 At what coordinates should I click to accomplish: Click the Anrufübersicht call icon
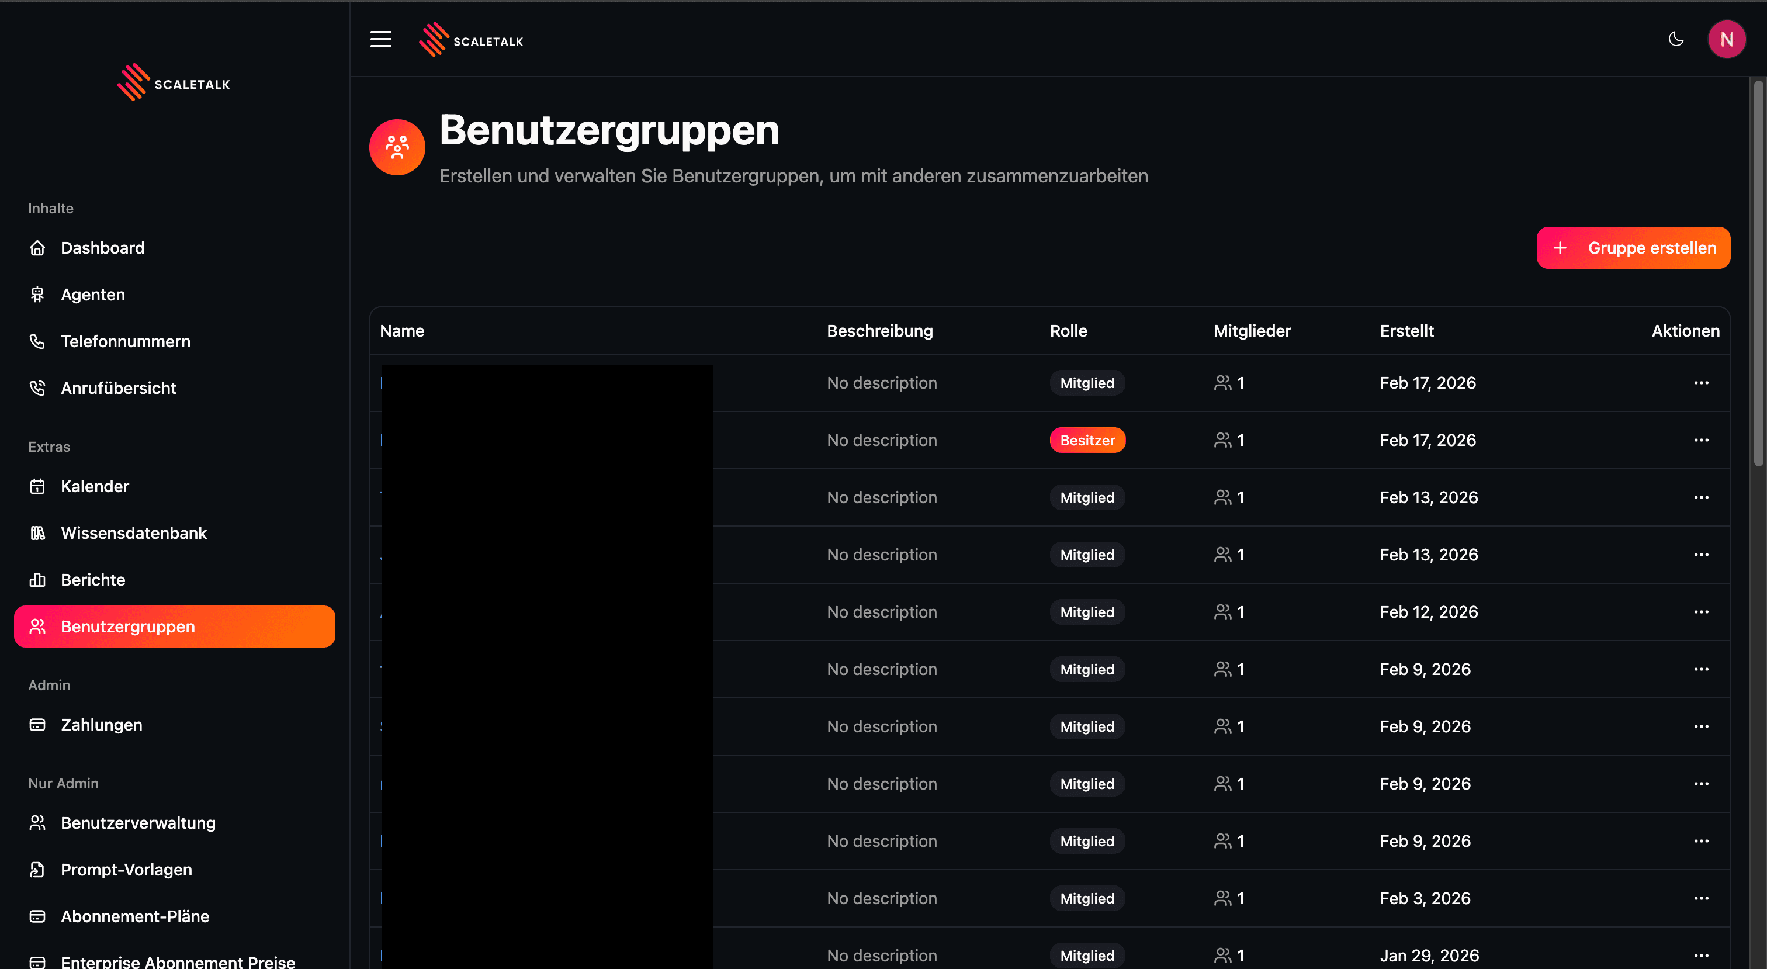38,387
